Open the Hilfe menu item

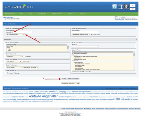pyautogui.click(x=22, y=14)
